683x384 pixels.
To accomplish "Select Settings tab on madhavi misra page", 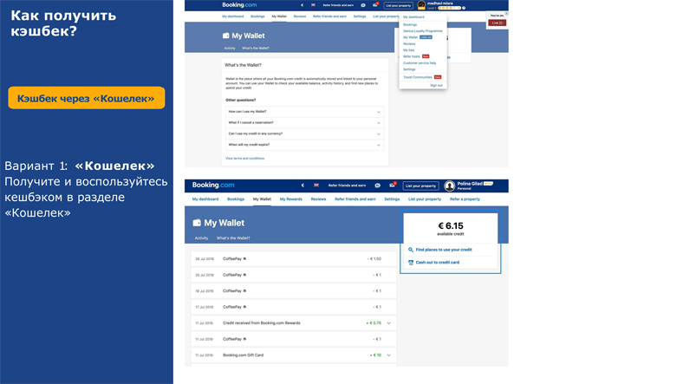I will pos(360,16).
